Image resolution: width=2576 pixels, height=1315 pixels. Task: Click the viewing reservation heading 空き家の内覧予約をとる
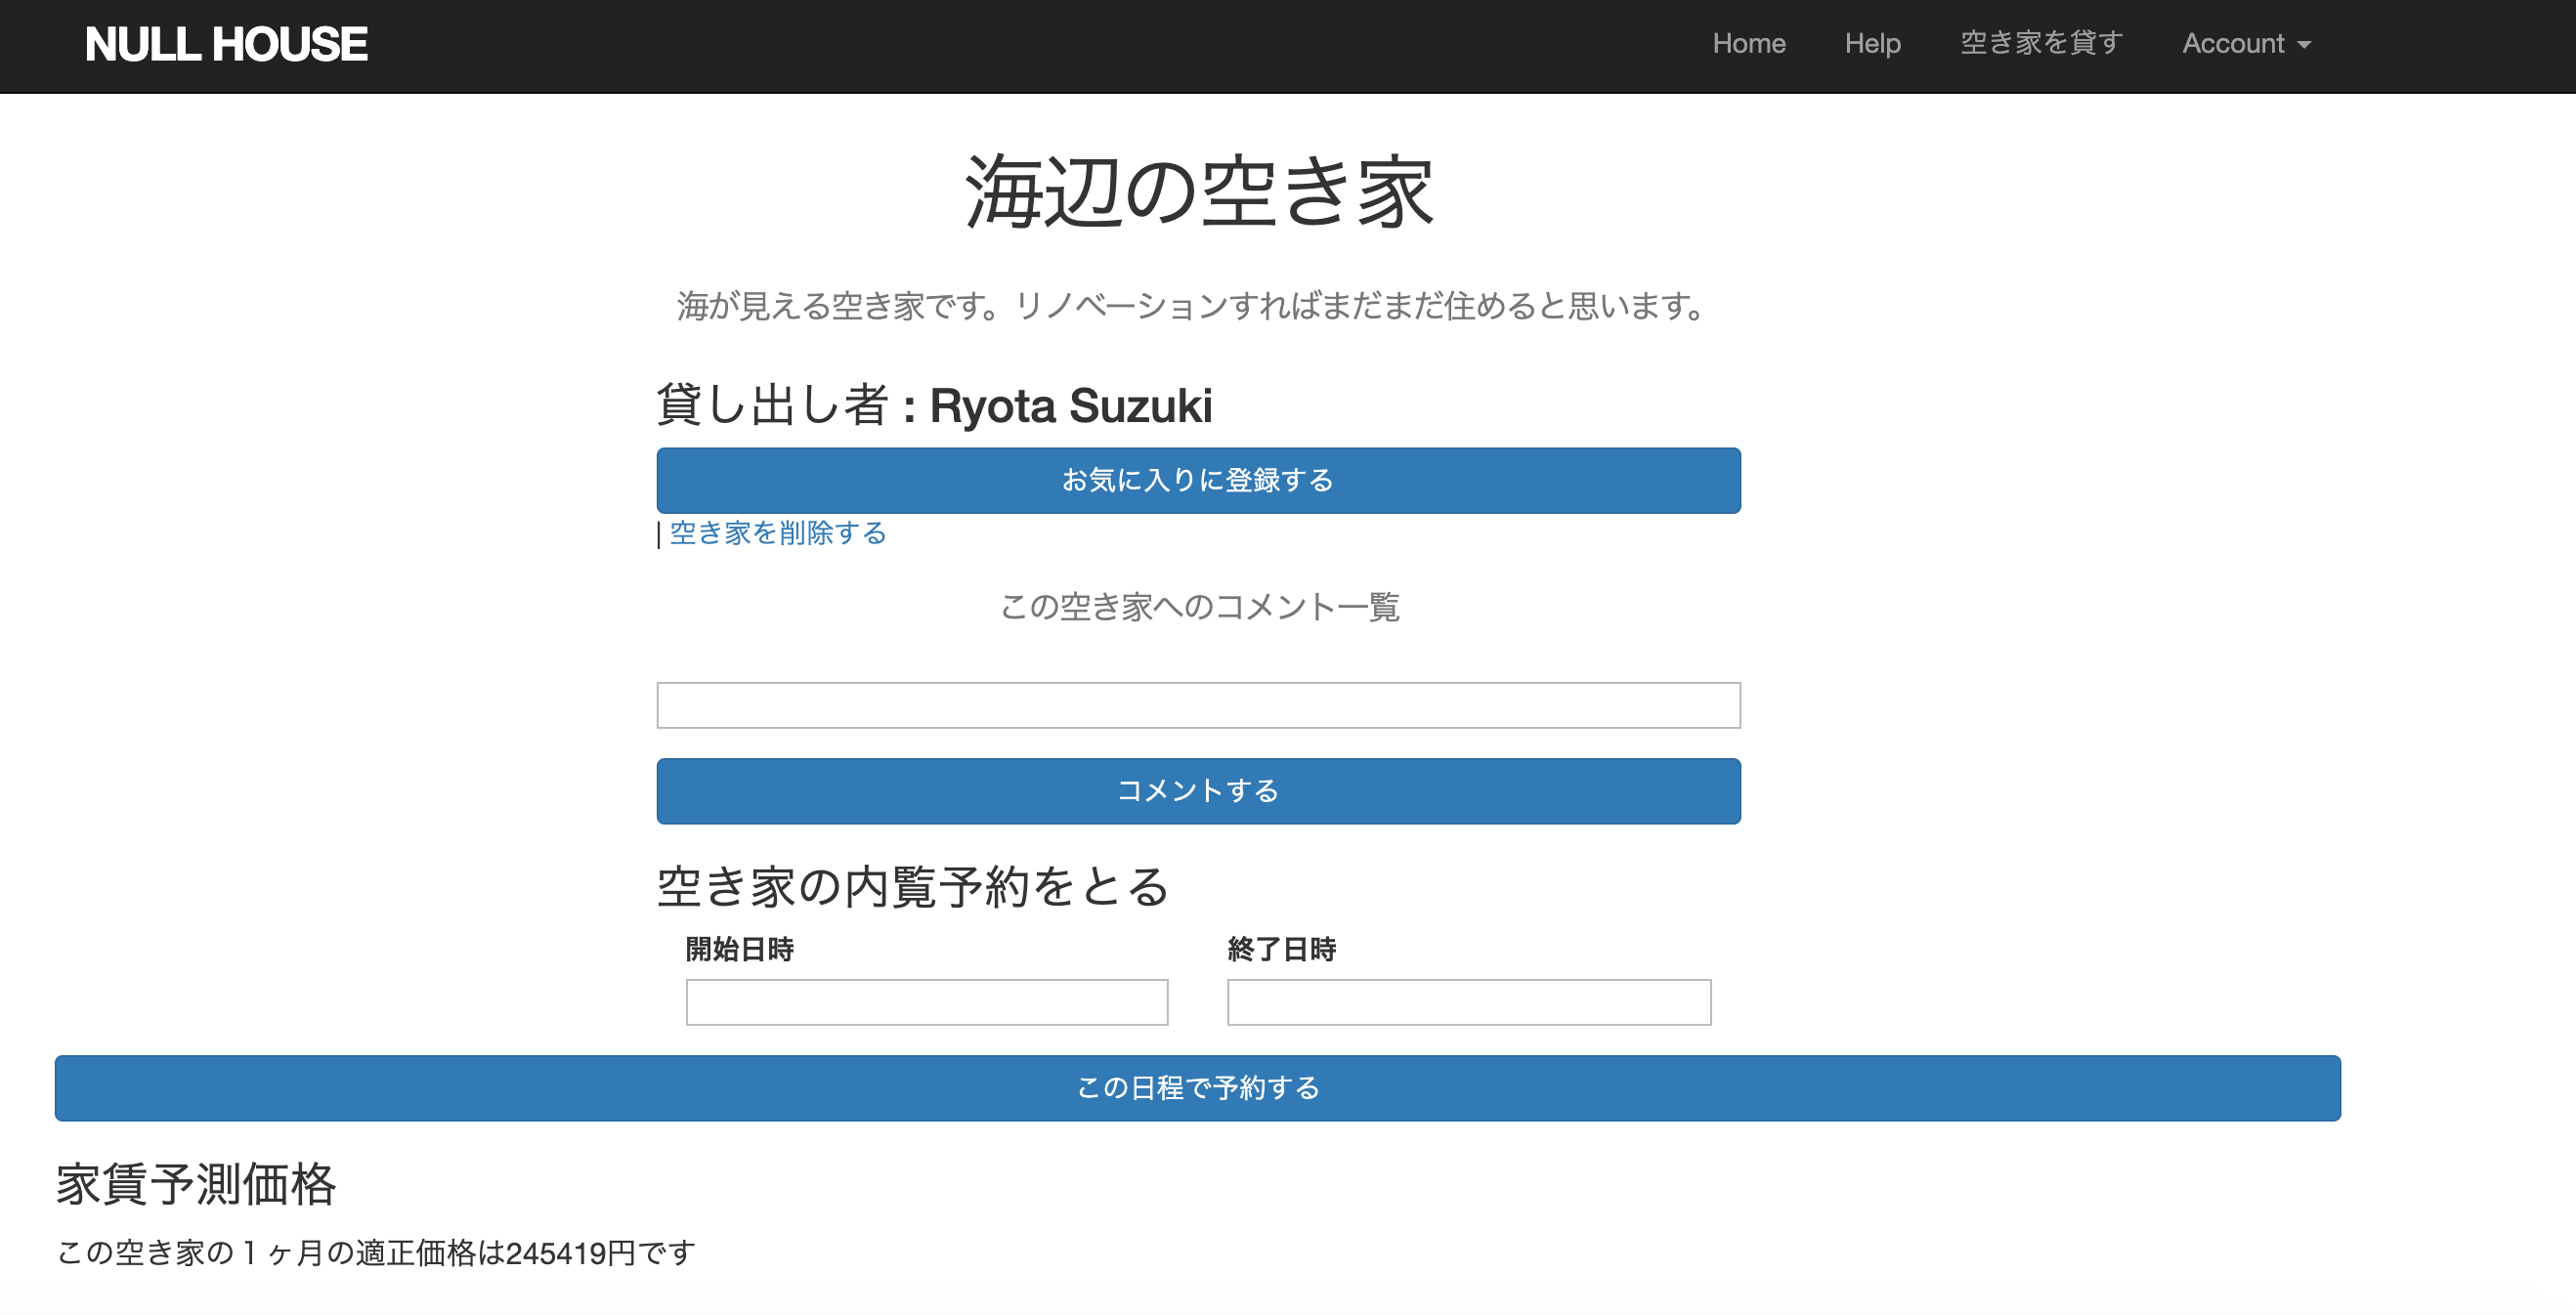911,886
